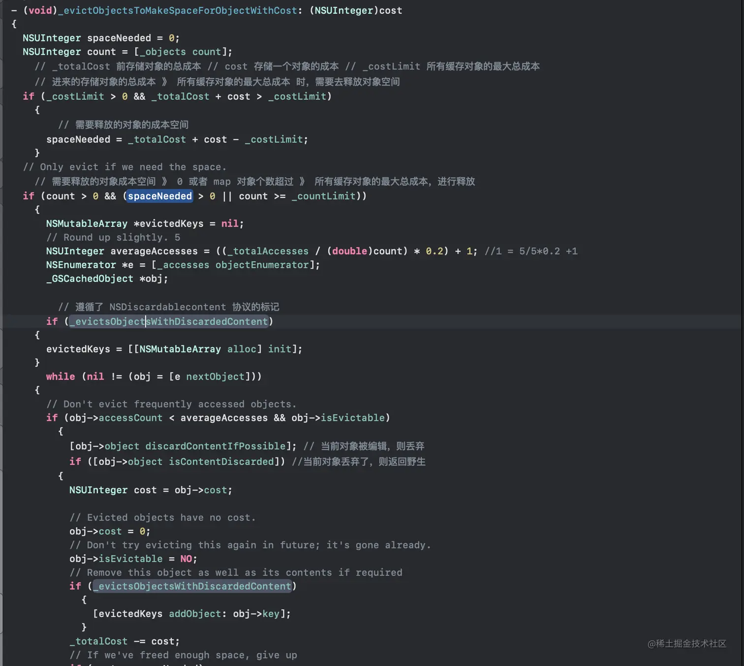The width and height of the screenshot is (744, 666).
Task: Click the trailing comment '//1 = 5/5*0.2 +1'
Action: click(x=531, y=251)
